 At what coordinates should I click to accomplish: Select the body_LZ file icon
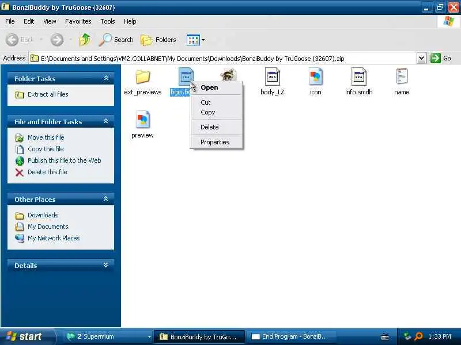coord(272,76)
